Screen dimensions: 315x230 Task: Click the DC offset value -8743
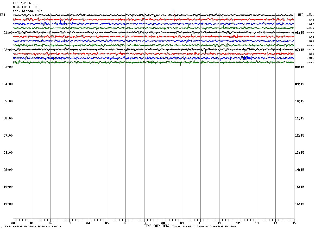311,32
